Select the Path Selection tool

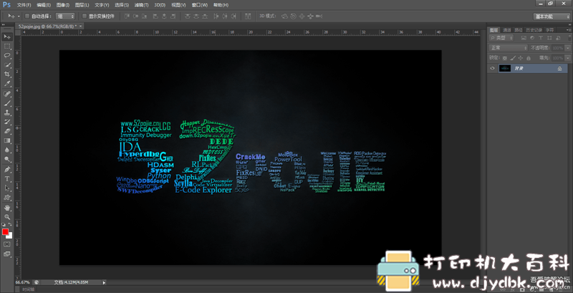click(x=7, y=188)
